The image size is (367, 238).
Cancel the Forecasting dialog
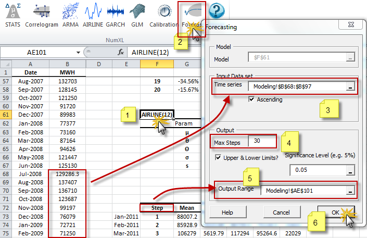[283, 212]
